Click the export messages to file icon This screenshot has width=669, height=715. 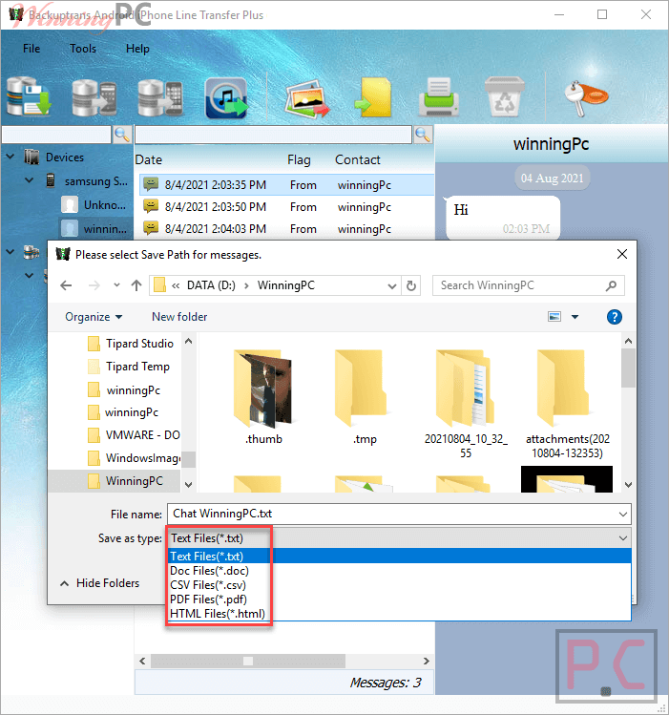373,97
